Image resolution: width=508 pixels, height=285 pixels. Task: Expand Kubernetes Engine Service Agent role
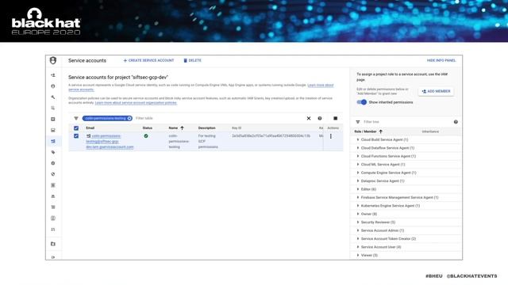click(358, 206)
